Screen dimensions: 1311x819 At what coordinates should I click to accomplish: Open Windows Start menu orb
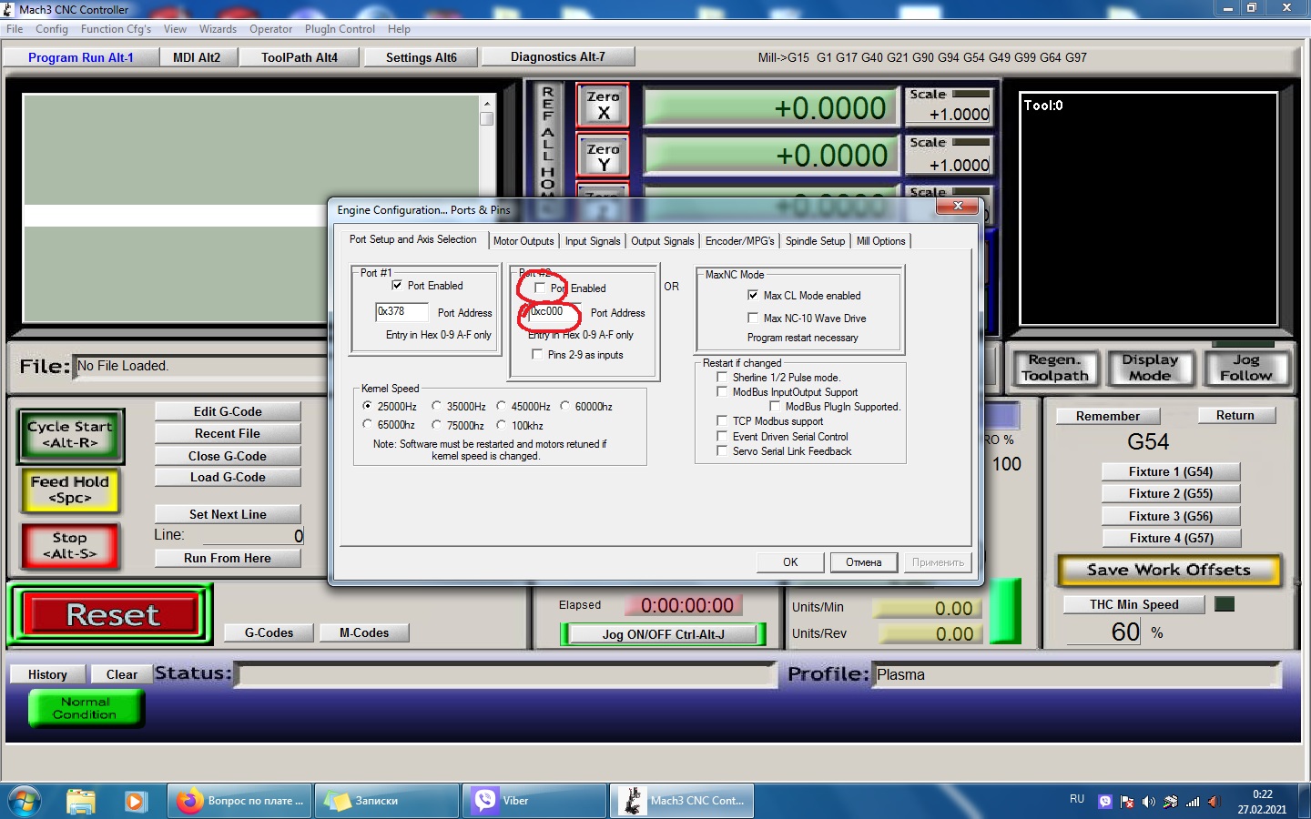25,801
